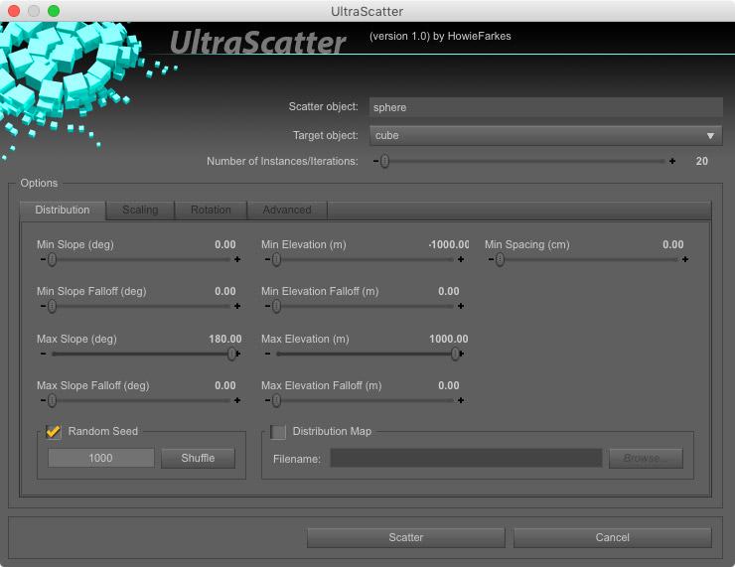Click the Min Elevation slider handle
This screenshot has width=735, height=567.
coord(276,259)
